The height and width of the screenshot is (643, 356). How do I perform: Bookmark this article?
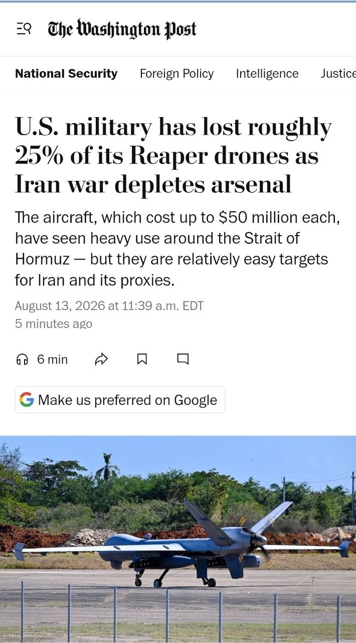point(142,359)
